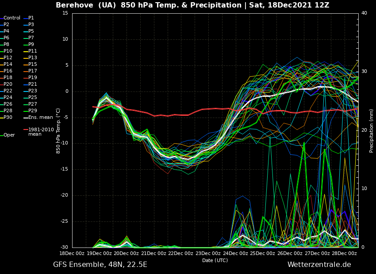Screen dimensions: 376x274
Task: Click the P1 legend entry
Action: pyautogui.click(x=31, y=18)
